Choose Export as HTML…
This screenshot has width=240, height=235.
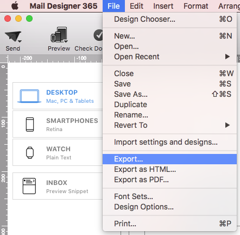(169, 169)
